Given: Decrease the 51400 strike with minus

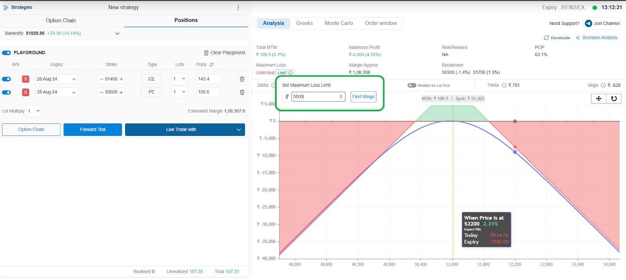Looking at the screenshot, I should tap(101, 79).
